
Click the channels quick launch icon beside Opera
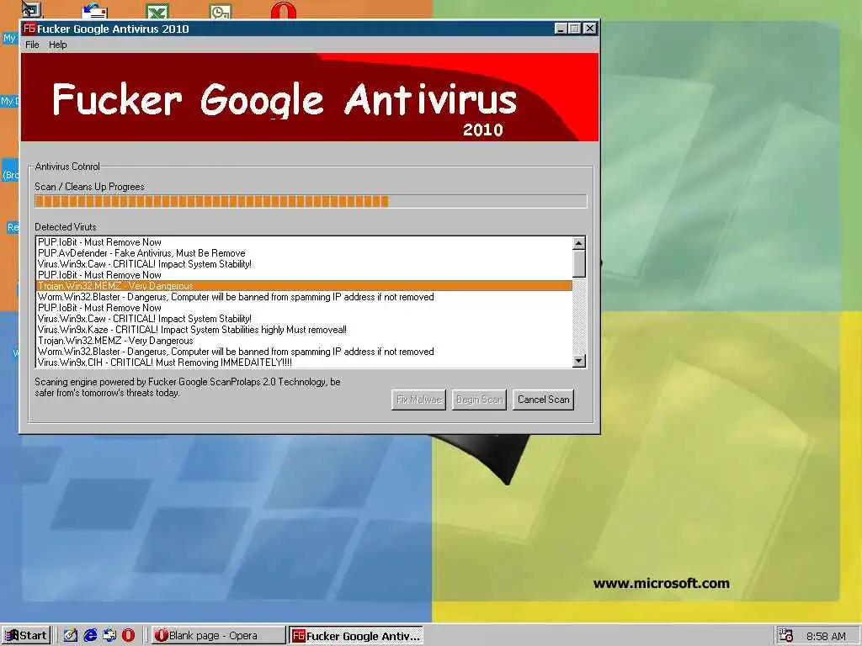click(x=109, y=635)
